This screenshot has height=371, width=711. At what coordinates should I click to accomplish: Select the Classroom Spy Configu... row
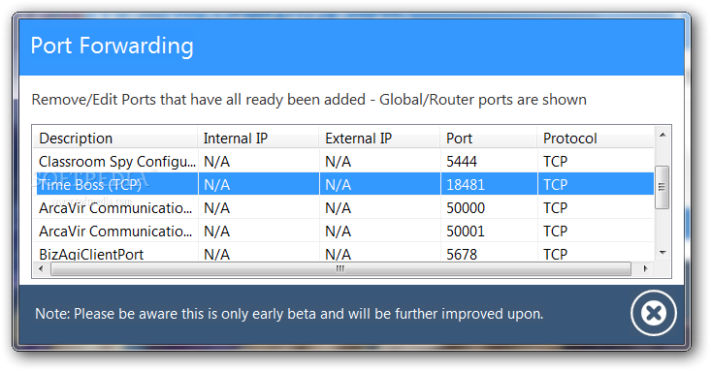tap(343, 162)
